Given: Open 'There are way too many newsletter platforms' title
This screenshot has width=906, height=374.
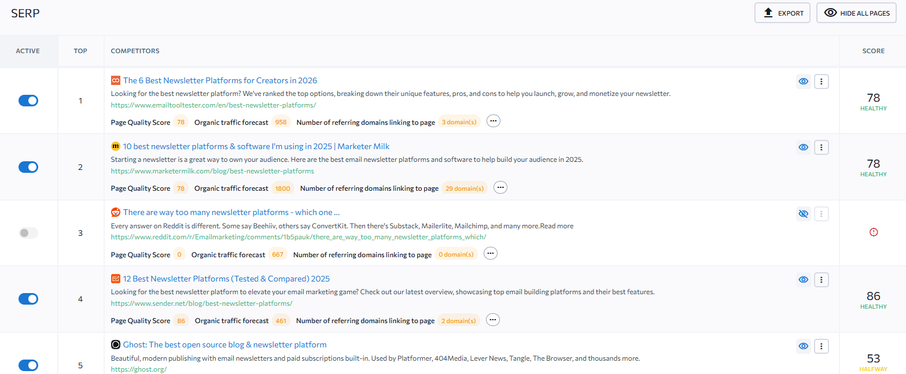Looking at the screenshot, I should tap(231, 212).
